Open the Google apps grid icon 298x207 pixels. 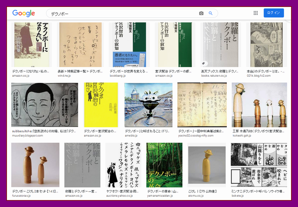pos(256,13)
